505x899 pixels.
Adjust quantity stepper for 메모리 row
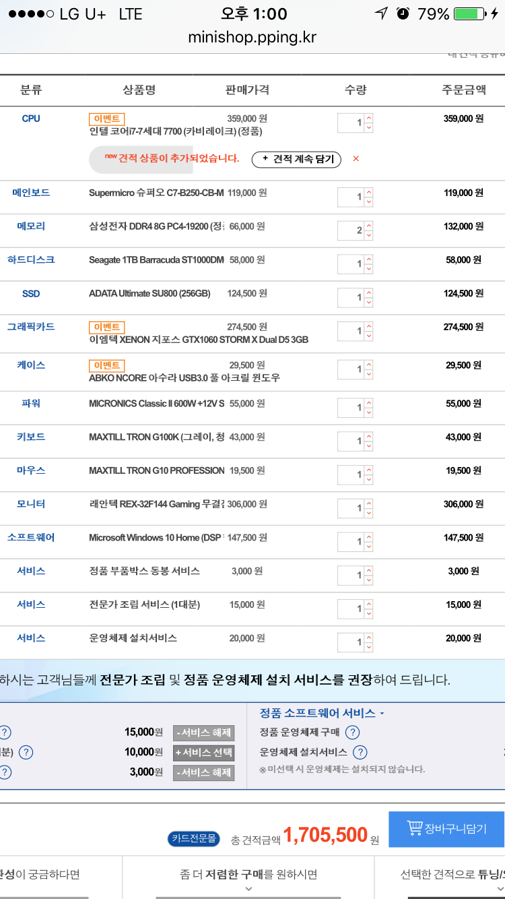point(369,231)
